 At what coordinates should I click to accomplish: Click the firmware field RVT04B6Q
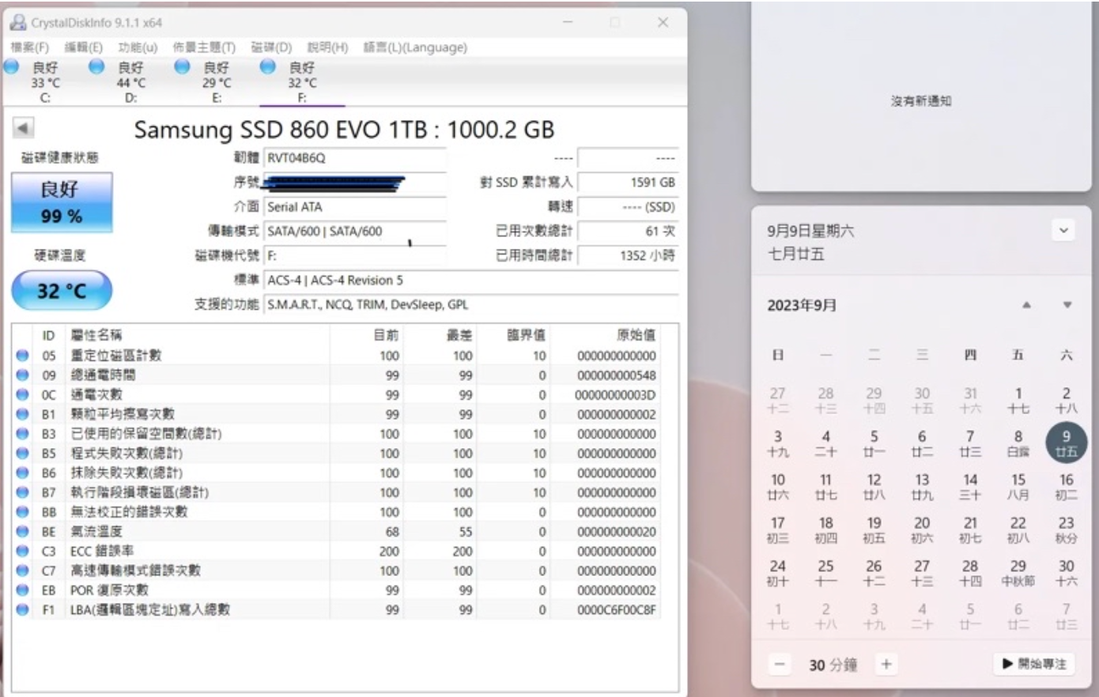[355, 158]
